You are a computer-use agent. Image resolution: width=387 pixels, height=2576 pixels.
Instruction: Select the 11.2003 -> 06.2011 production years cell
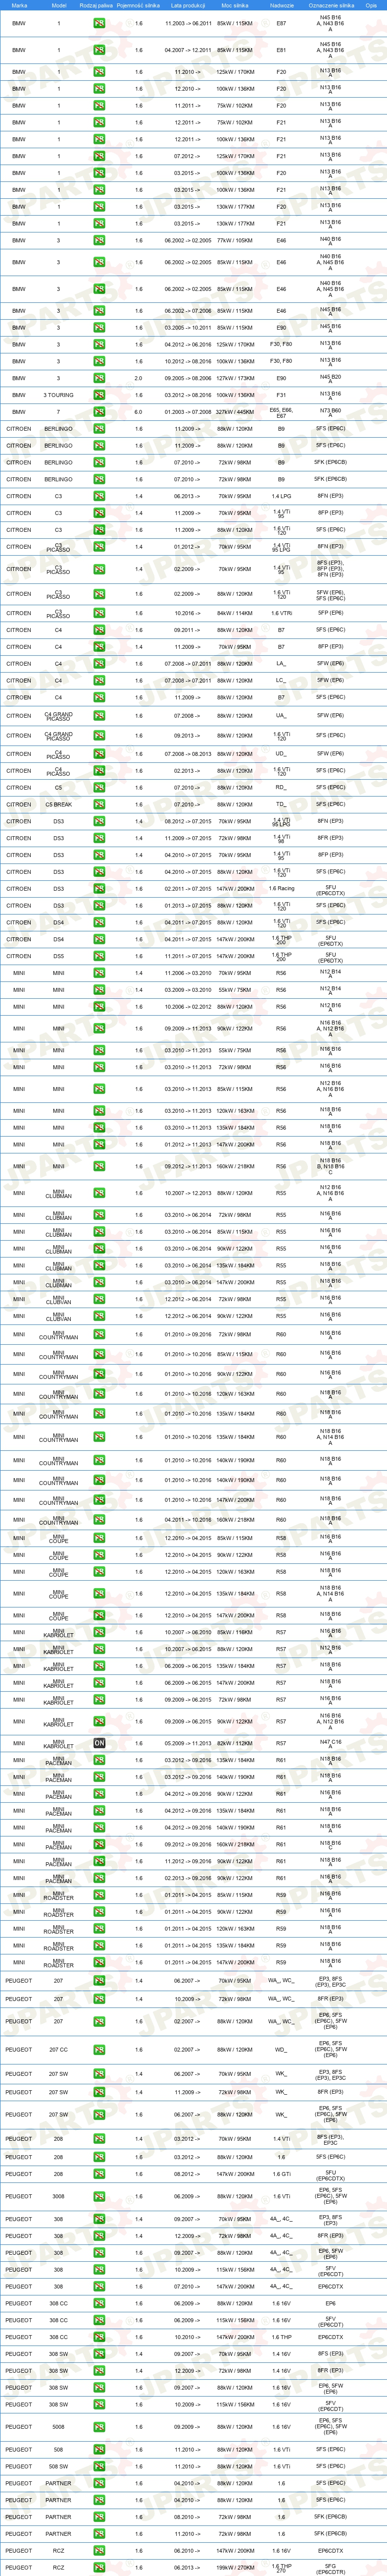(x=187, y=23)
